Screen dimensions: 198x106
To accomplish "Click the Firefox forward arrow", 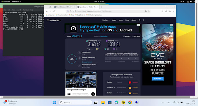I will [50, 11].
